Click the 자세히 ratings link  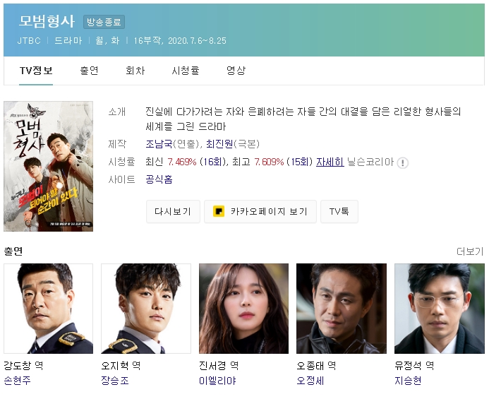(x=330, y=162)
